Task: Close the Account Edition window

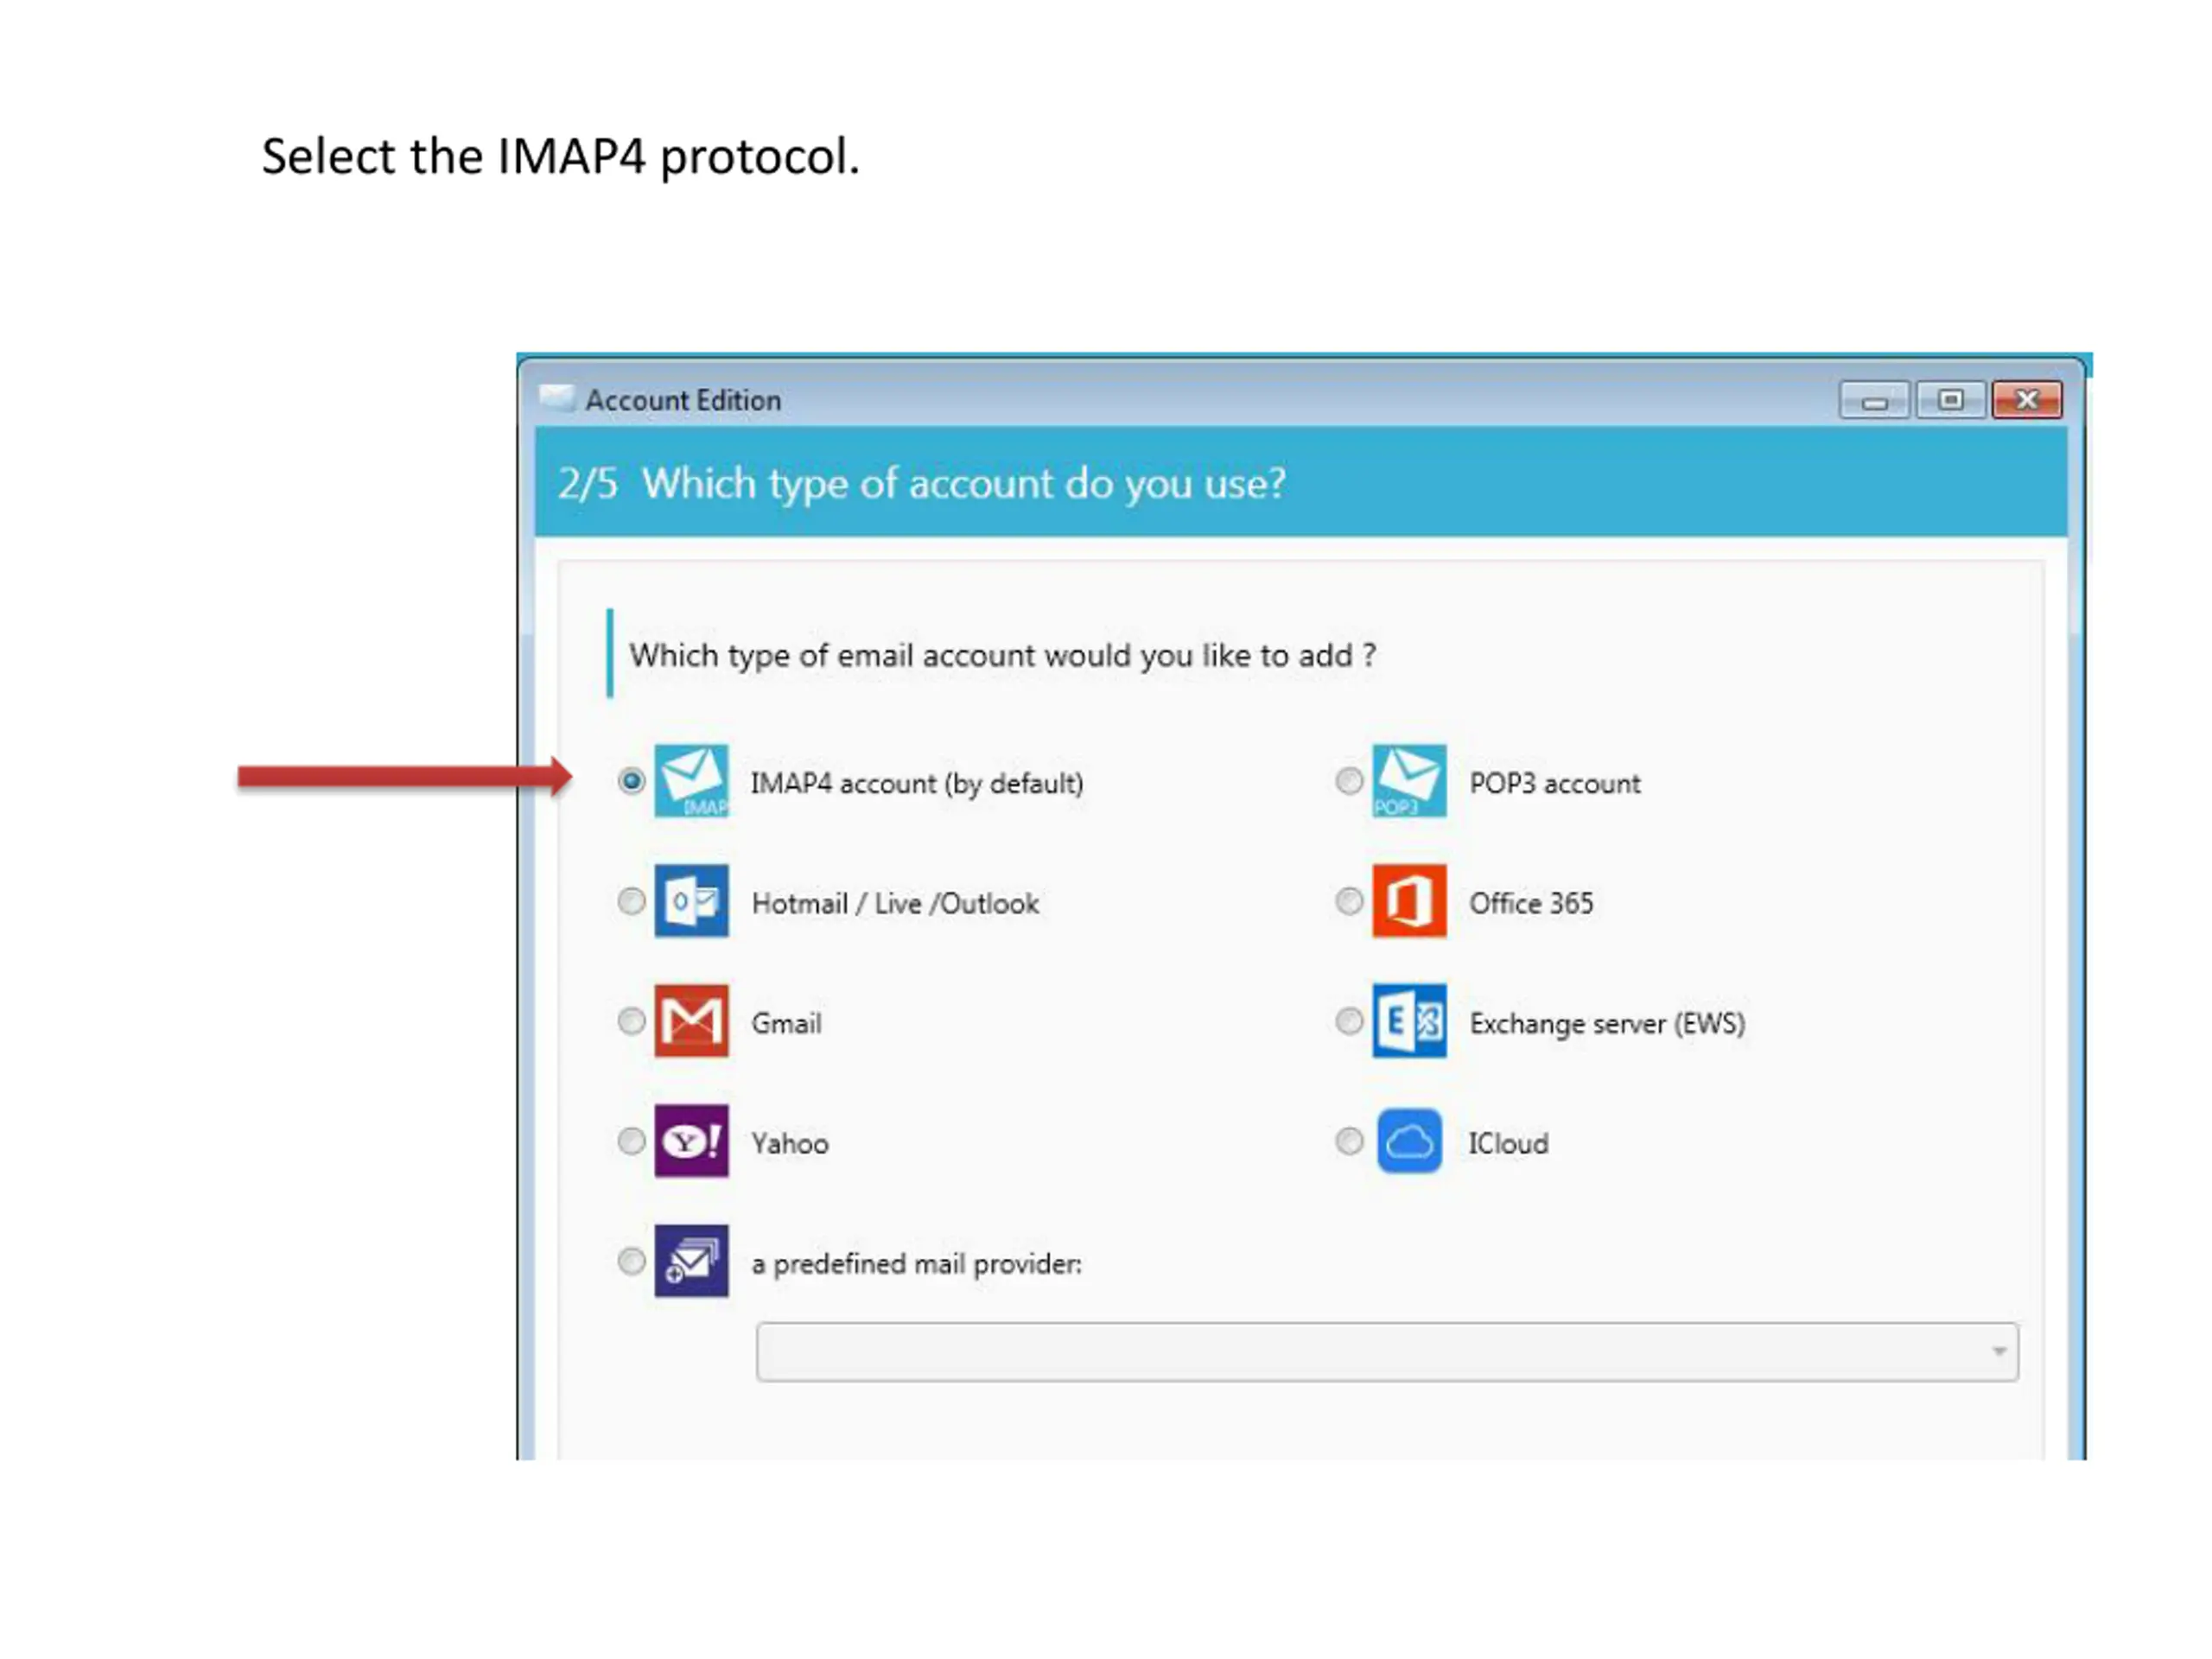Action: tap(2027, 400)
